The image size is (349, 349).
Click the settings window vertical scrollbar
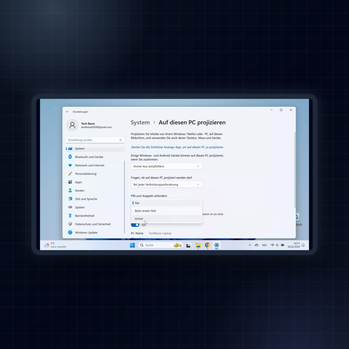tap(295, 170)
